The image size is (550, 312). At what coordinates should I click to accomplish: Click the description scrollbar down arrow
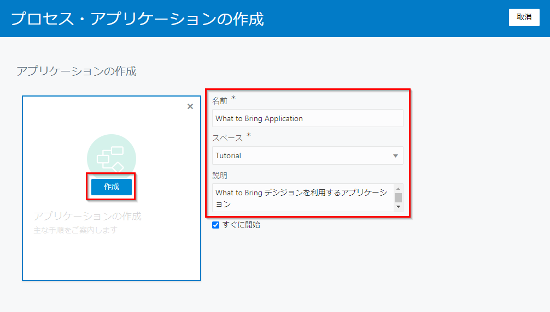(x=398, y=207)
